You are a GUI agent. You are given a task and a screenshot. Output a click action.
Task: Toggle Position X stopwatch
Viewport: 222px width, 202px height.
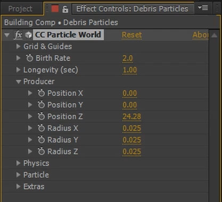point(41,93)
